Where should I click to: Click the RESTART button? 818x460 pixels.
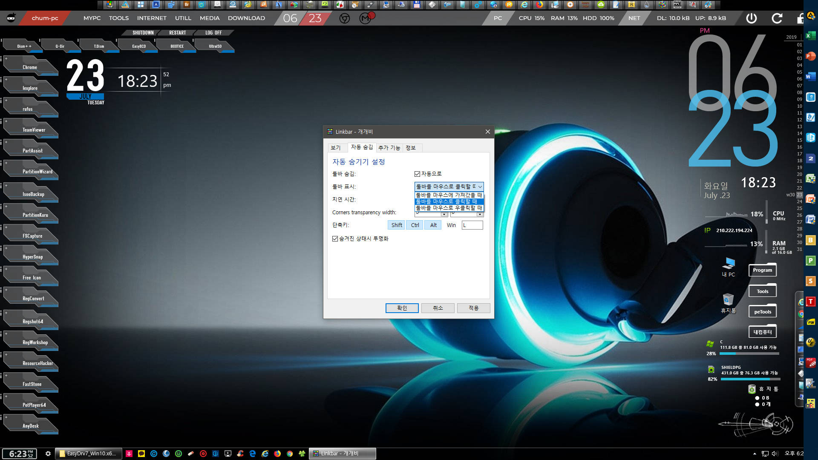(177, 33)
